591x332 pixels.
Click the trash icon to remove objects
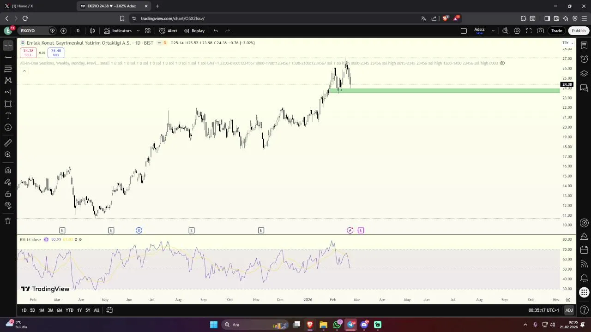point(8,221)
